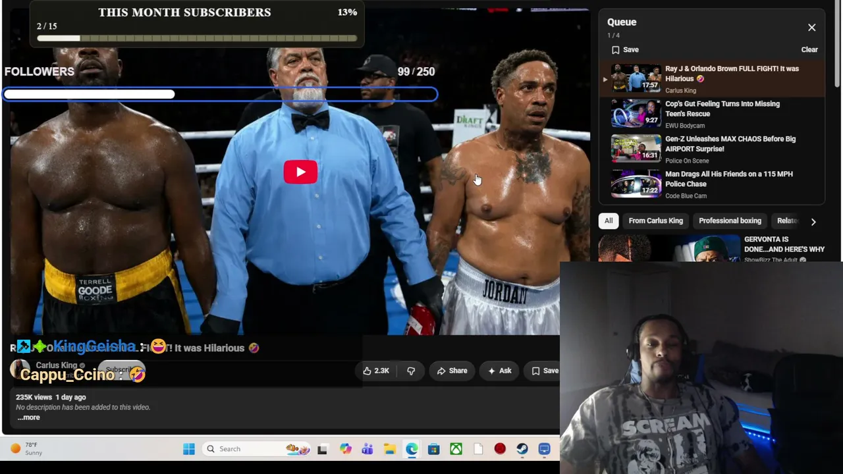The height and width of the screenshot is (474, 843).
Task: Open Steam from the taskbar
Action: tap(522, 449)
